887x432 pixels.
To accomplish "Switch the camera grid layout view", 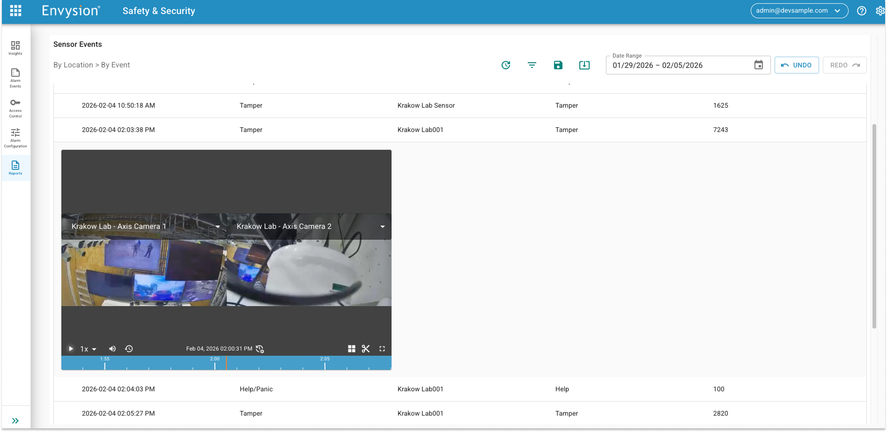I will coord(352,349).
